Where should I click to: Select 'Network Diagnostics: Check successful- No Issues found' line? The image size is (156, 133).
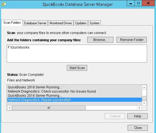pyautogui.click(x=75, y=91)
